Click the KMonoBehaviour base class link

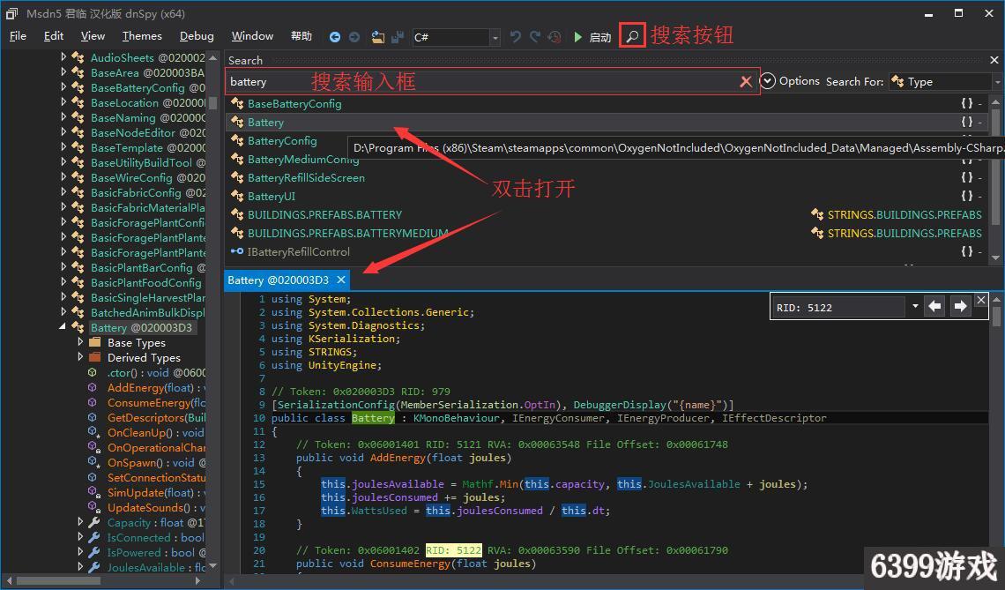click(x=457, y=418)
